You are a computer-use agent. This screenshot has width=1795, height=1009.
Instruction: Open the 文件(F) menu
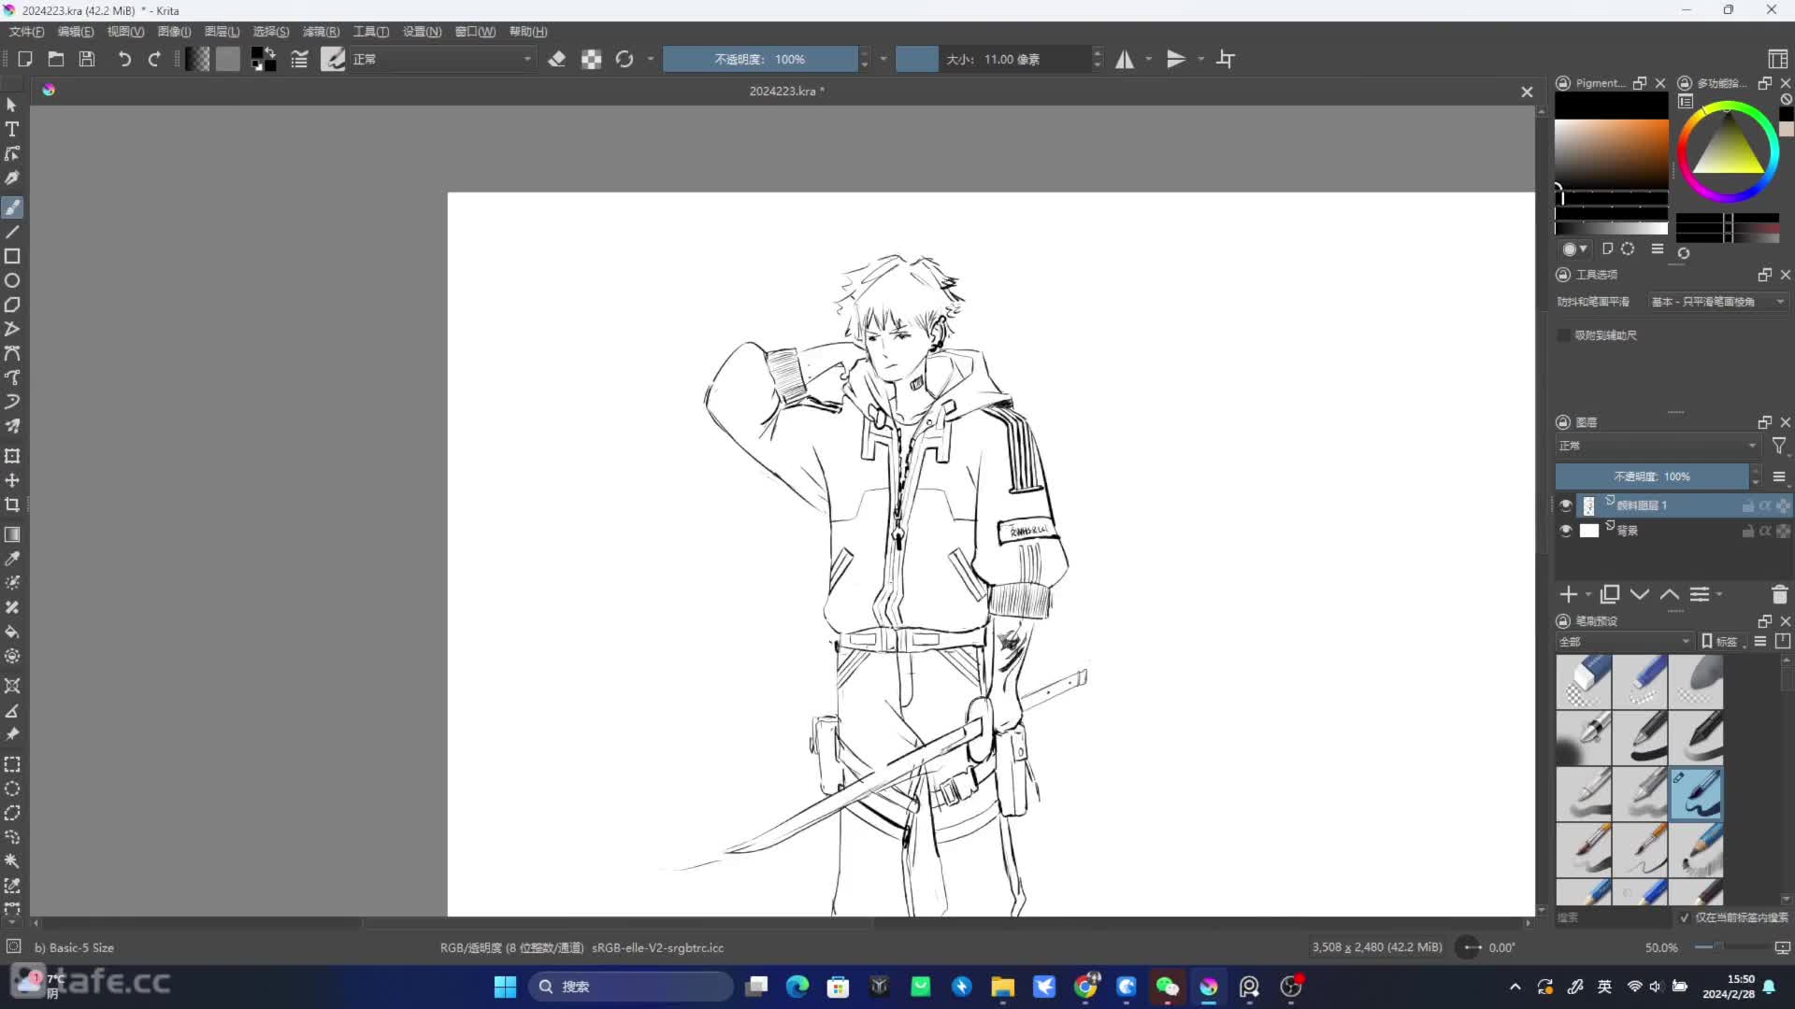click(x=27, y=32)
